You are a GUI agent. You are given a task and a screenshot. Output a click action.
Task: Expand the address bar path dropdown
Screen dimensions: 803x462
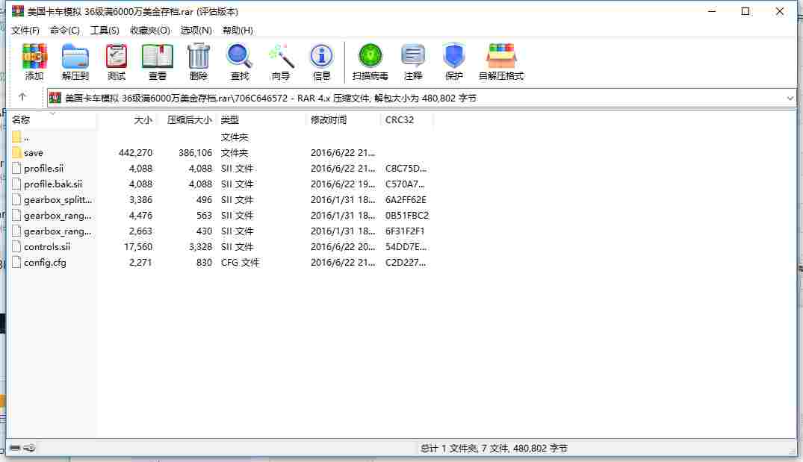click(790, 99)
